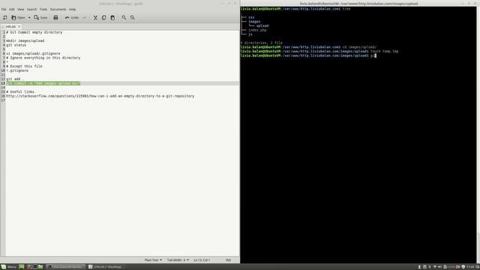Open Find with the magnifier icon

[124, 18]
